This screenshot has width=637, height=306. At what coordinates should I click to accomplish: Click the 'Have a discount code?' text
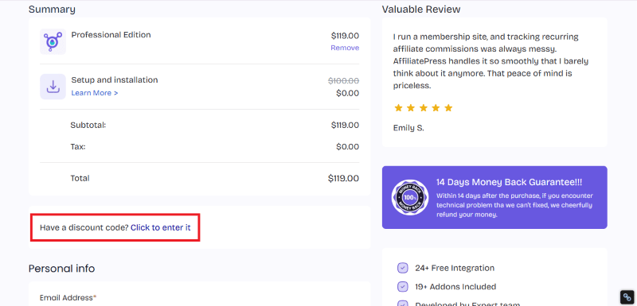[x=84, y=227]
